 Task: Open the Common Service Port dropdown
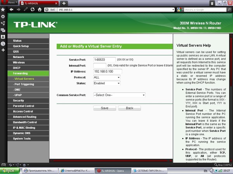119,95
